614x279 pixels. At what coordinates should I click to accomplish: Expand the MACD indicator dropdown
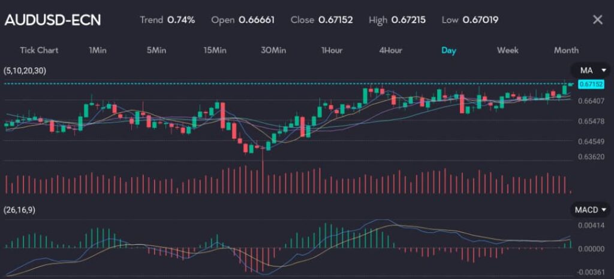click(589, 210)
